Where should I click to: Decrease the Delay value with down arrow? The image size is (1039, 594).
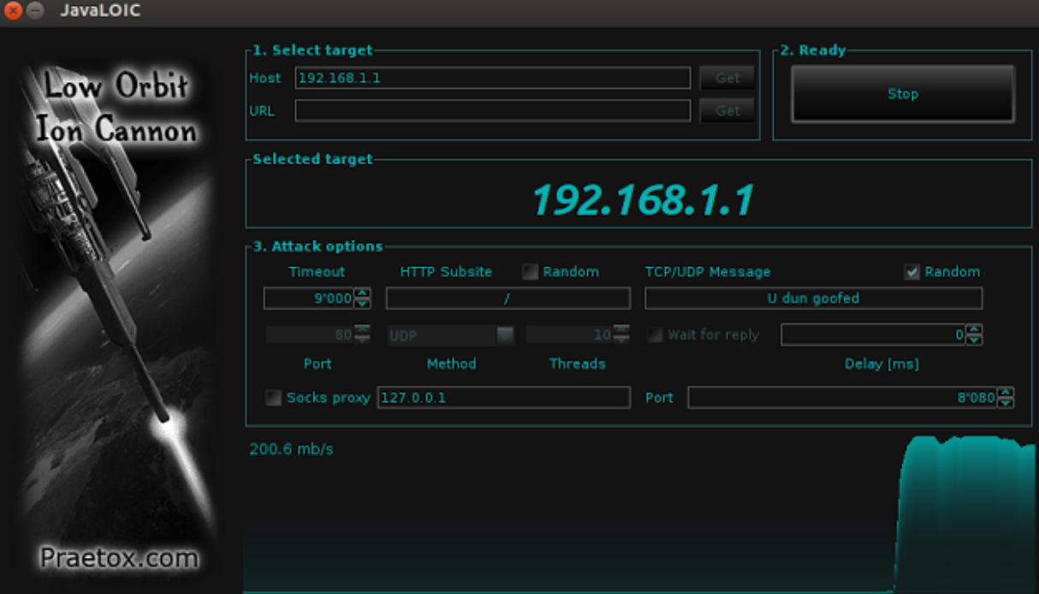974,340
